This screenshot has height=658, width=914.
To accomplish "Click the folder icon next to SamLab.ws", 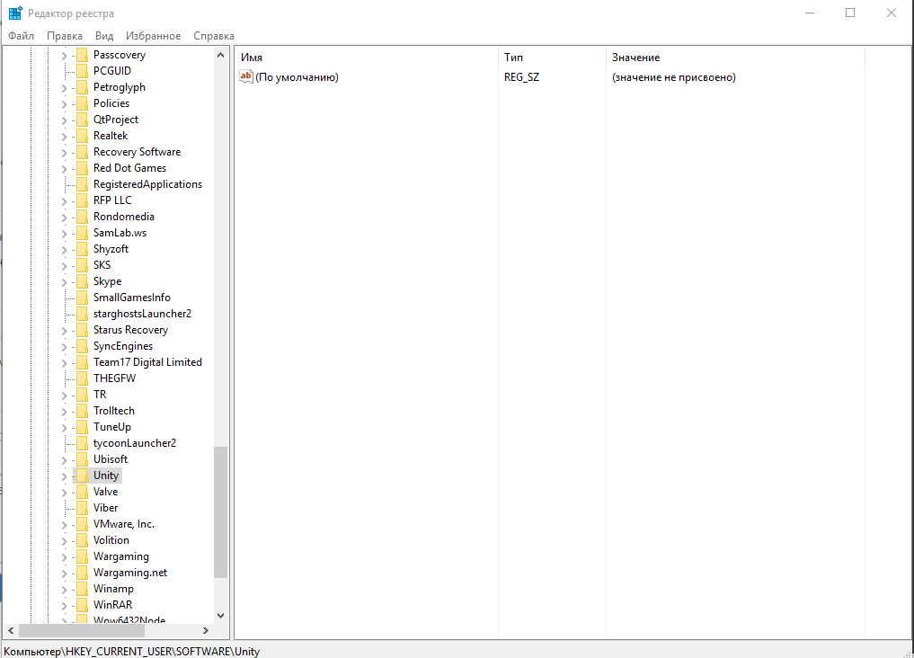I will click(82, 233).
